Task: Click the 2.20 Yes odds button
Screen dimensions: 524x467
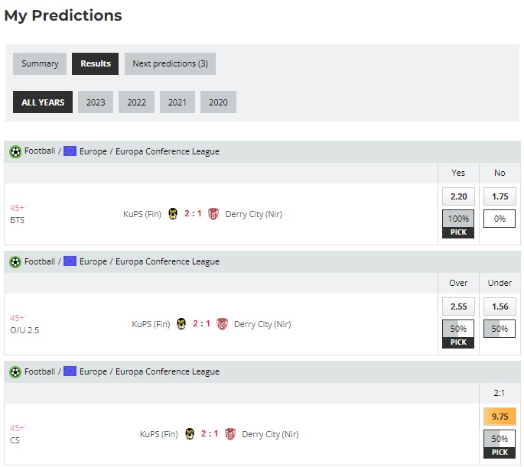Action: tap(458, 196)
